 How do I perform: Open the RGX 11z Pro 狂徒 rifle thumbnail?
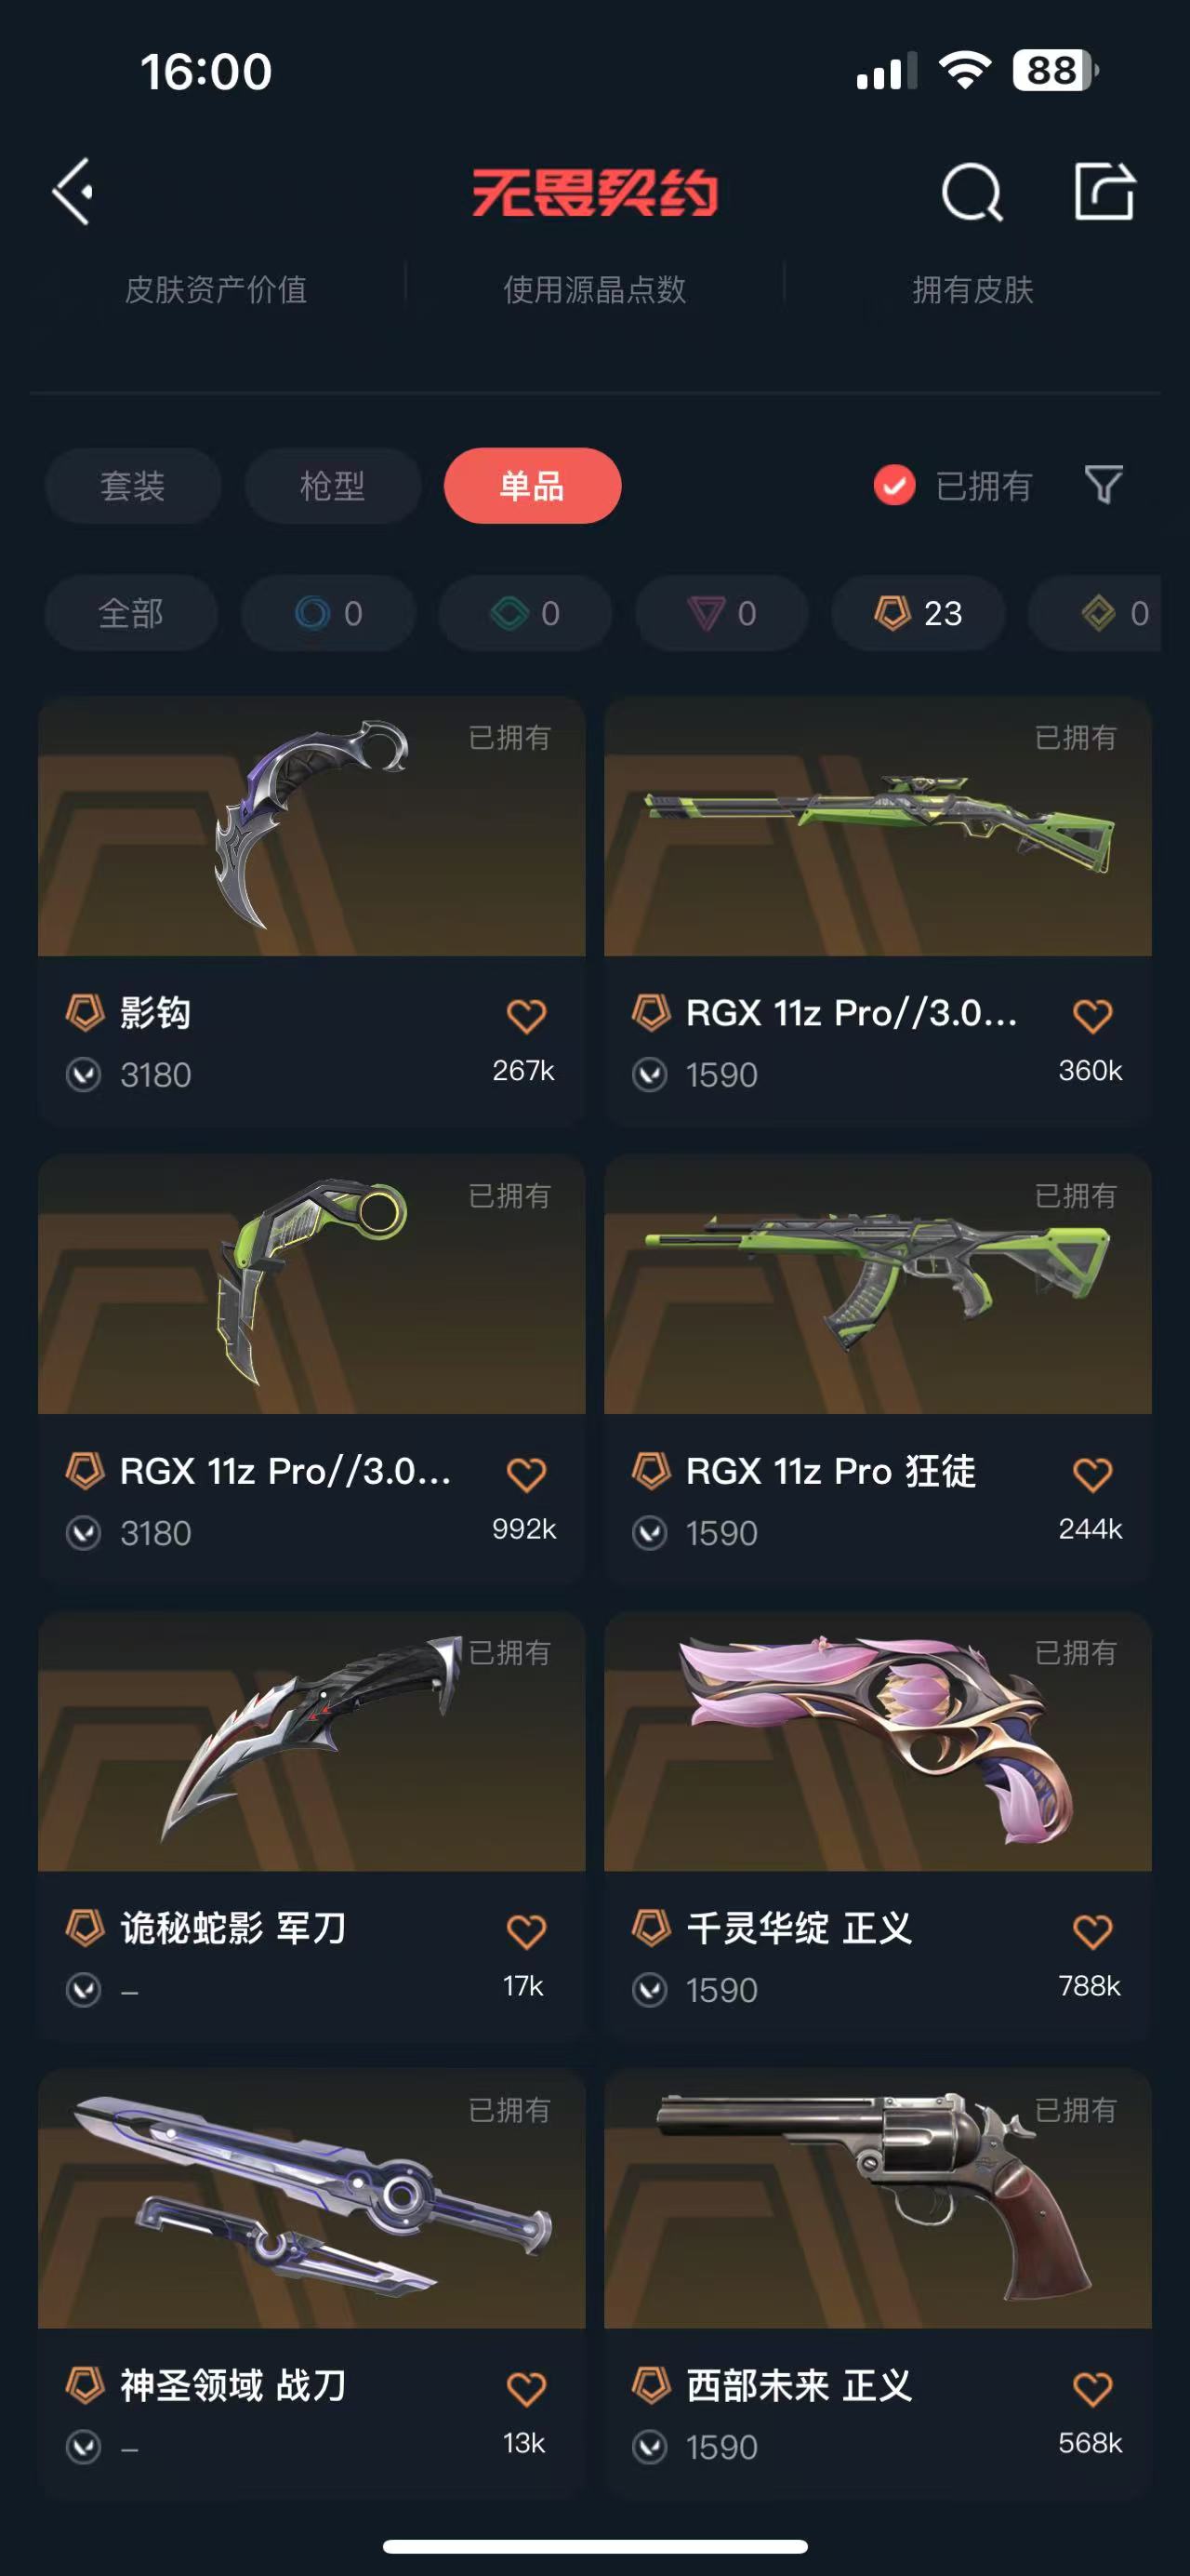click(879, 1284)
